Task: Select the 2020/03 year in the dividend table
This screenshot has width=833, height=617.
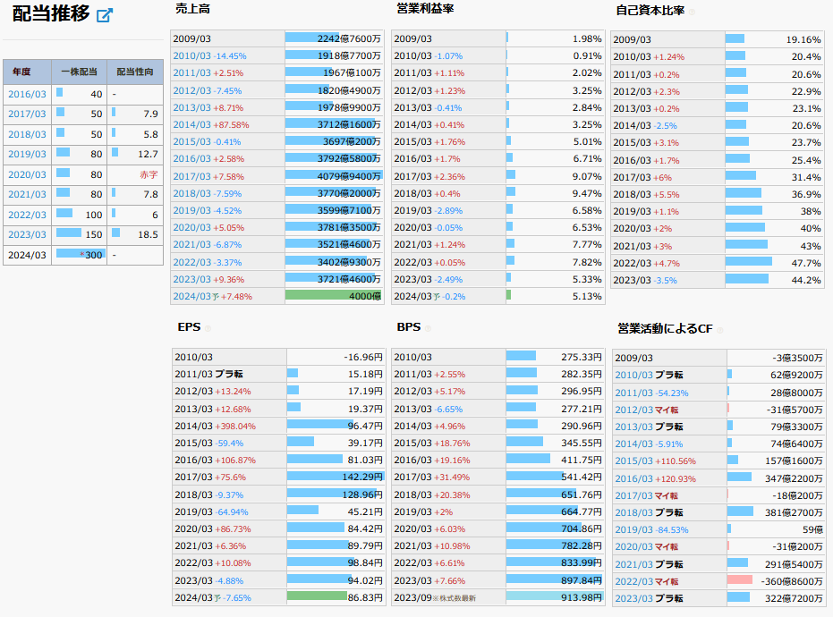Action: [x=27, y=175]
